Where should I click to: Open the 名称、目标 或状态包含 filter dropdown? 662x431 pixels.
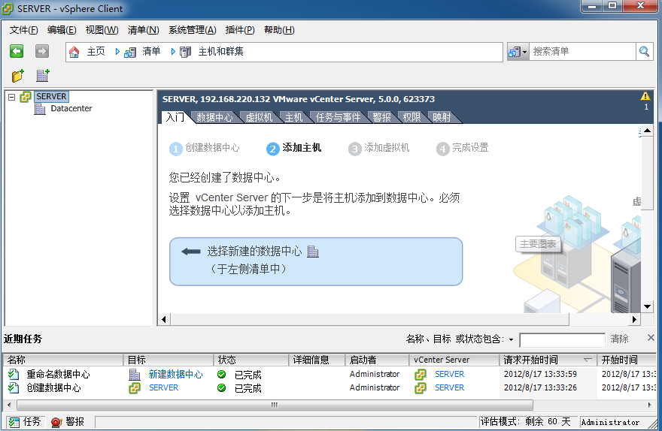(511, 339)
